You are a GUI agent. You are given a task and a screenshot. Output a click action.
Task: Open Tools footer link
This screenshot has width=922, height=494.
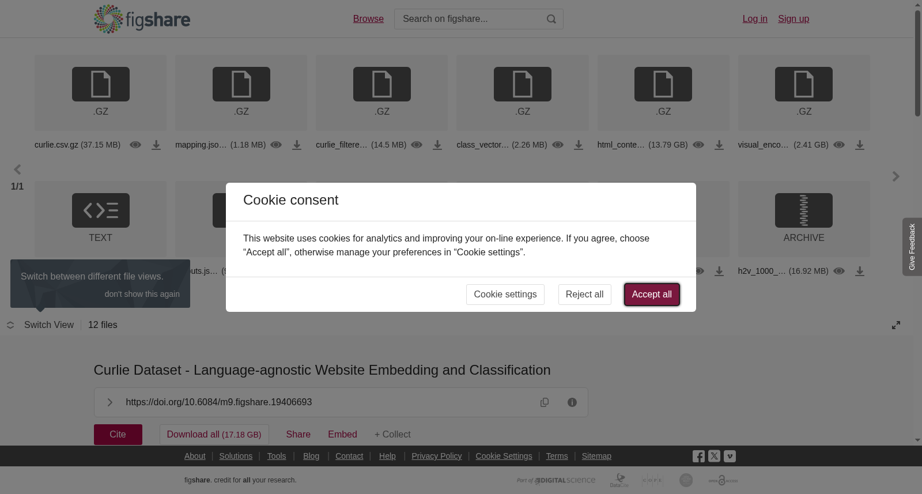[x=277, y=456]
